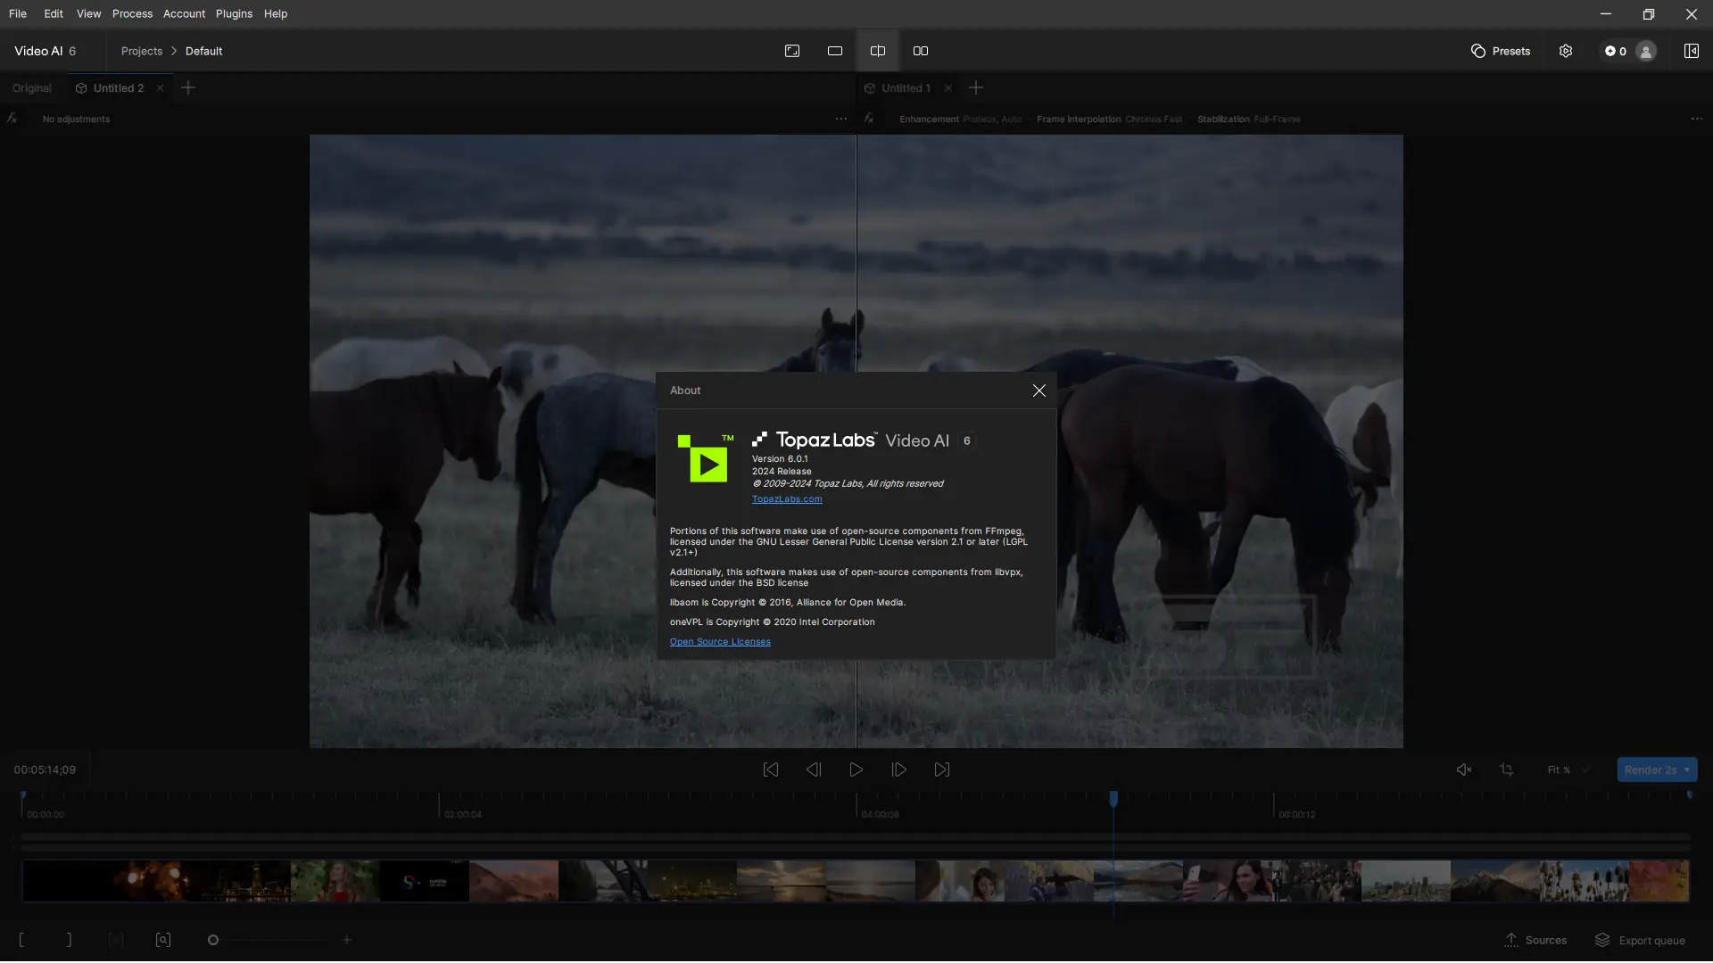Viewport: 1713px width, 963px height.
Task: Step to the next frame
Action: (x=899, y=770)
